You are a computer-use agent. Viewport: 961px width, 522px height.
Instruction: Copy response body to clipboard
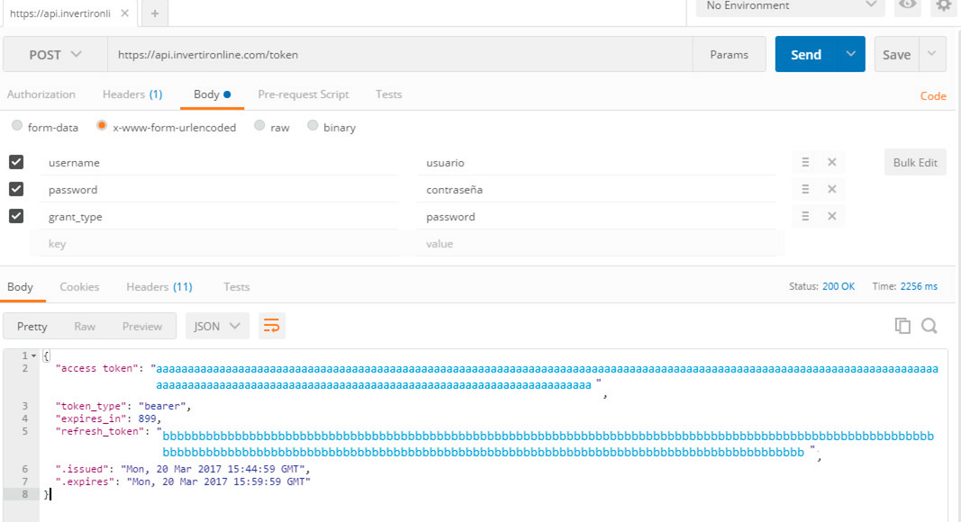click(902, 326)
